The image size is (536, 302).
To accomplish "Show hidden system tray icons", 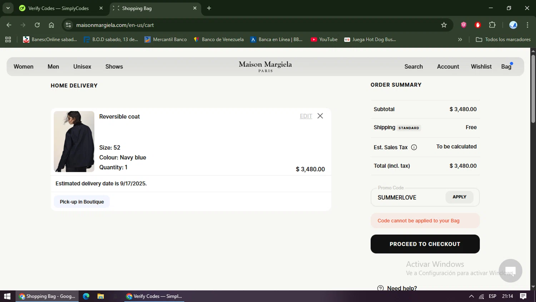I will [x=471, y=296].
